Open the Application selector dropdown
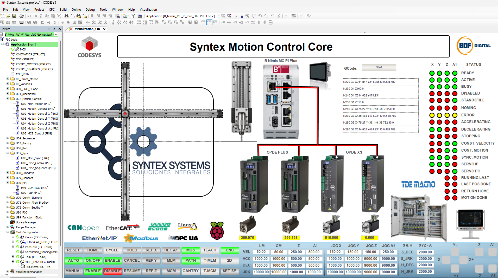The image size is (498, 278). pos(218,16)
